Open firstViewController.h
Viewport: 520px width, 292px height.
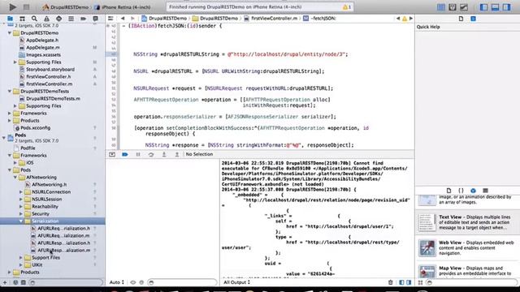49,76
